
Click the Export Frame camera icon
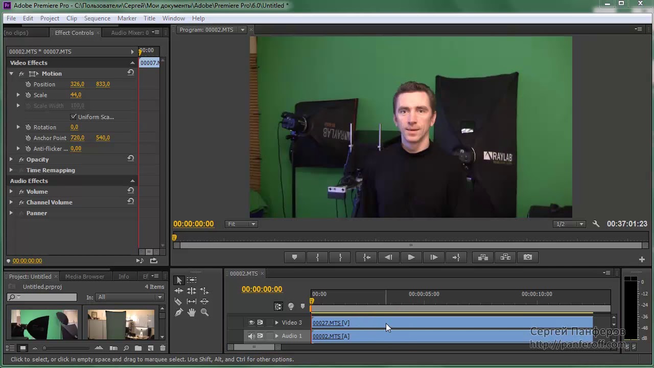coord(528,258)
